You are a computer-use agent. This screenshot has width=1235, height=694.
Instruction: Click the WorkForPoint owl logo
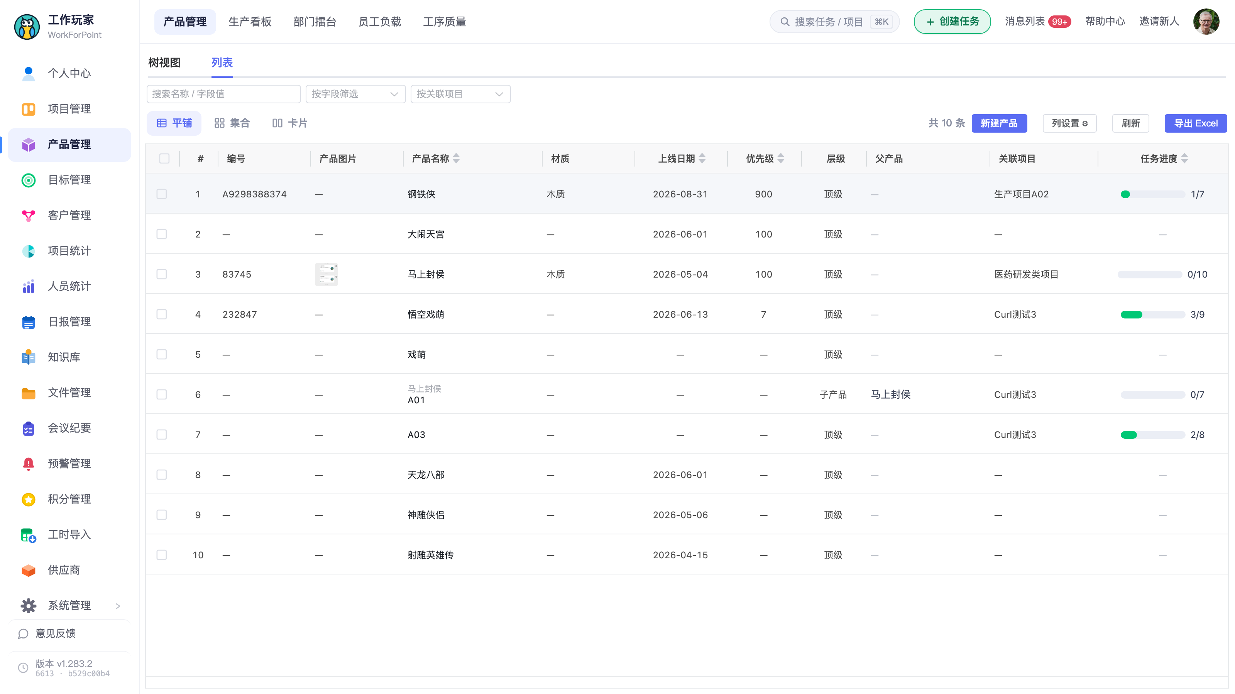[27, 27]
